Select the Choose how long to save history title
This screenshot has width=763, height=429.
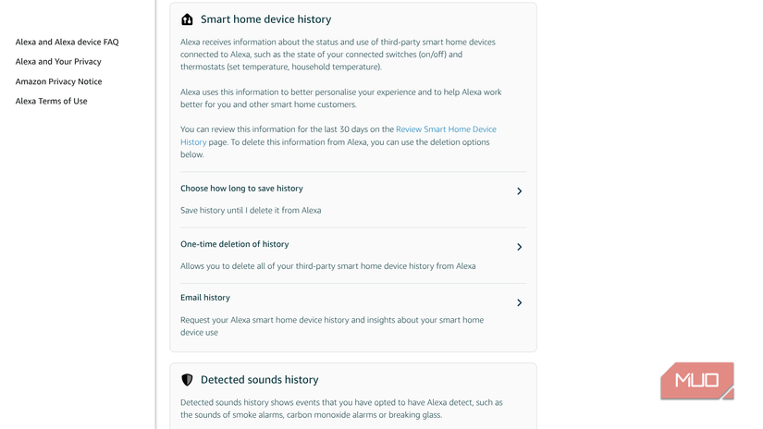(x=241, y=189)
